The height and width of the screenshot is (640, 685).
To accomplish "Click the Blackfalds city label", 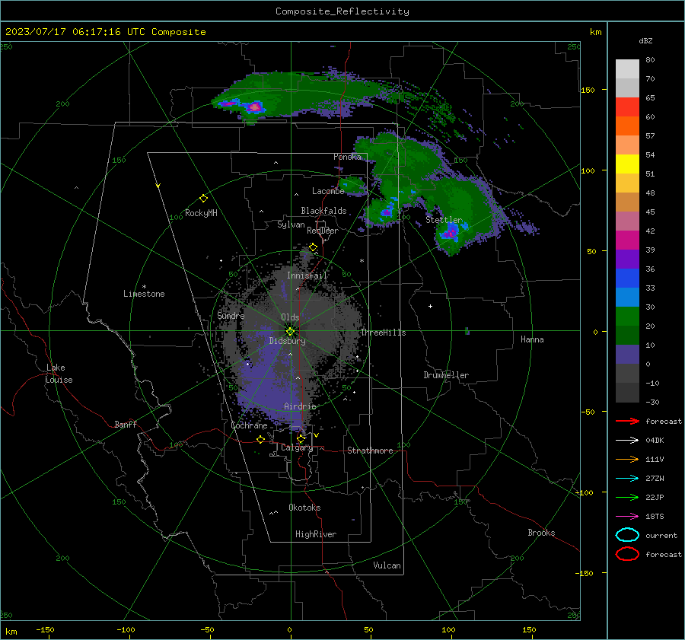I will [323, 211].
